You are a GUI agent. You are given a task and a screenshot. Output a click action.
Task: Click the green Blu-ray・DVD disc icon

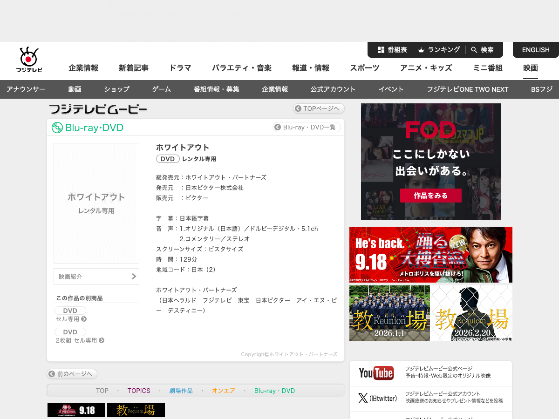[57, 128]
